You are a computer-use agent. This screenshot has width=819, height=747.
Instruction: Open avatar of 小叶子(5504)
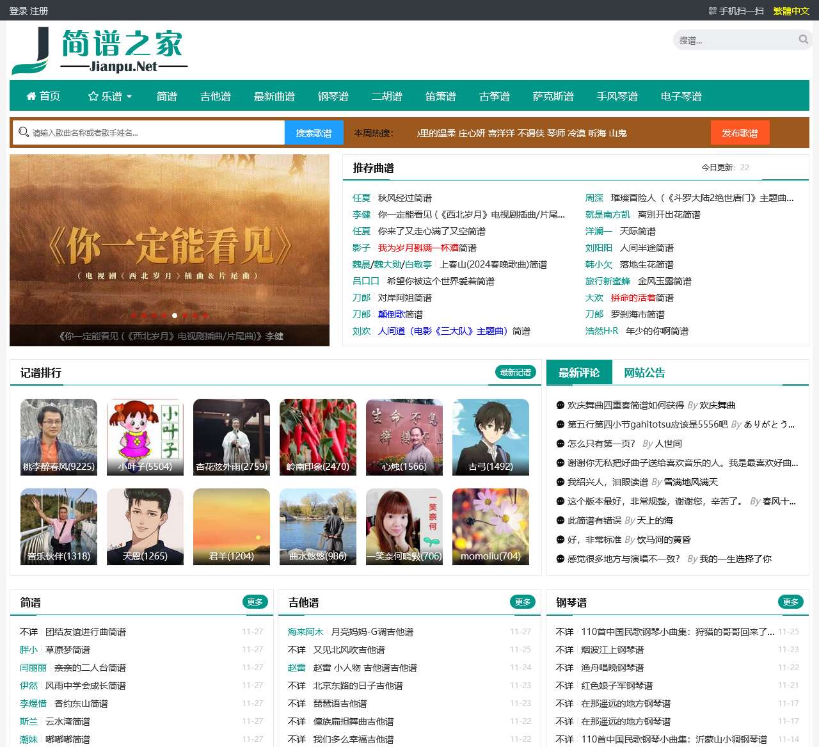click(x=145, y=437)
